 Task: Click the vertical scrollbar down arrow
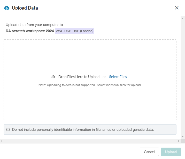click(x=183, y=136)
